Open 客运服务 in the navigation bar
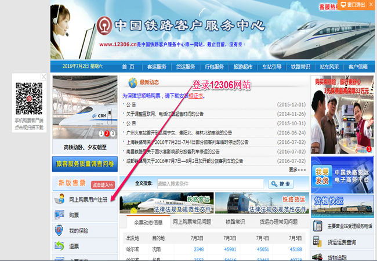 click(x=157, y=67)
